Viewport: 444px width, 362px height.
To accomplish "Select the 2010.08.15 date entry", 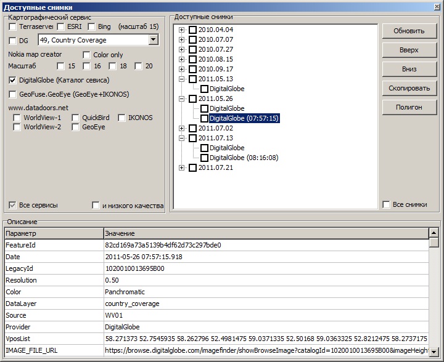I will 216,59.
